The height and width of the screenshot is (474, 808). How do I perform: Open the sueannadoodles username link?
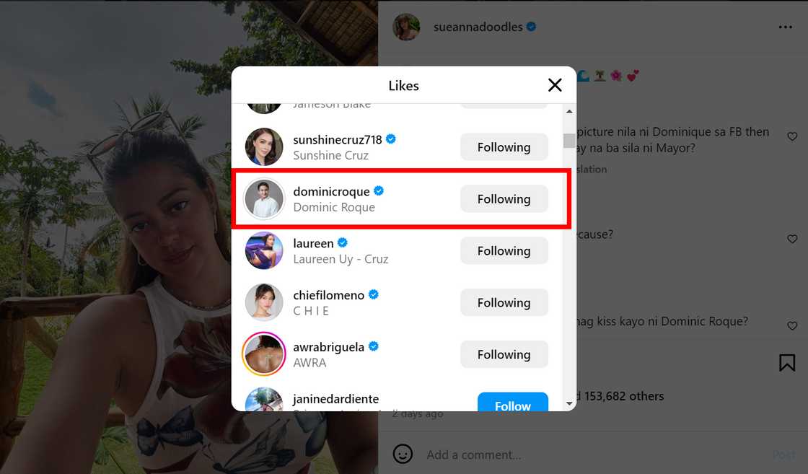[x=478, y=27]
